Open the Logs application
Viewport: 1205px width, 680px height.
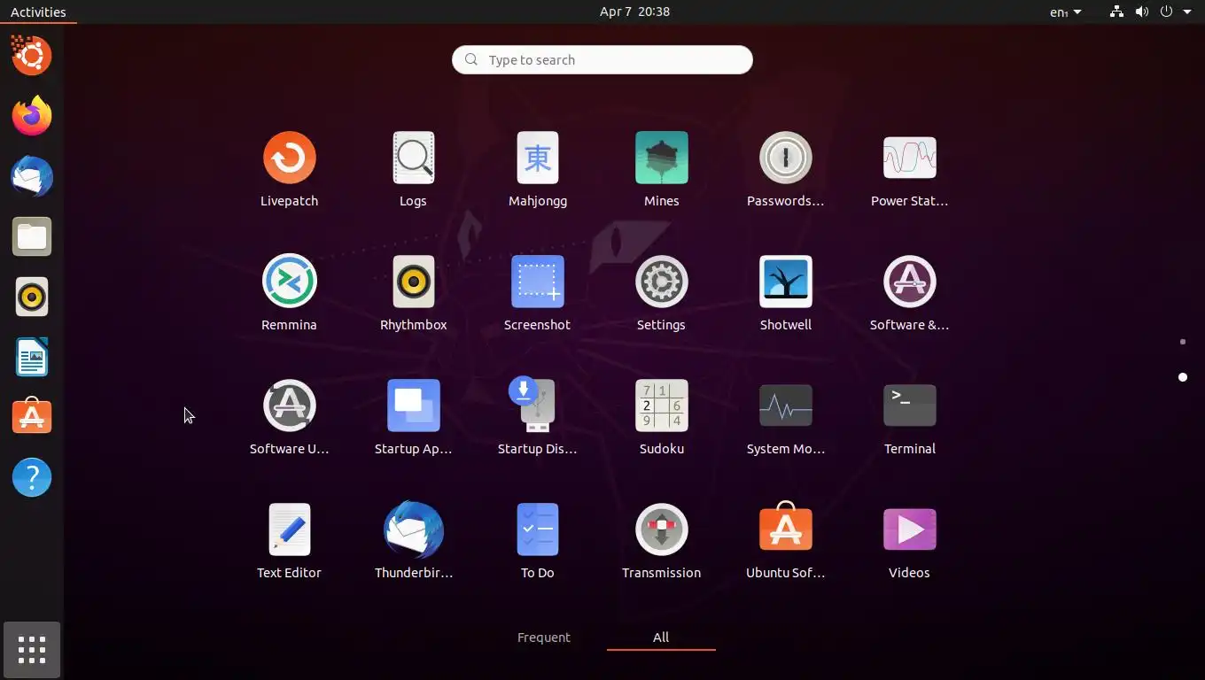coord(413,170)
